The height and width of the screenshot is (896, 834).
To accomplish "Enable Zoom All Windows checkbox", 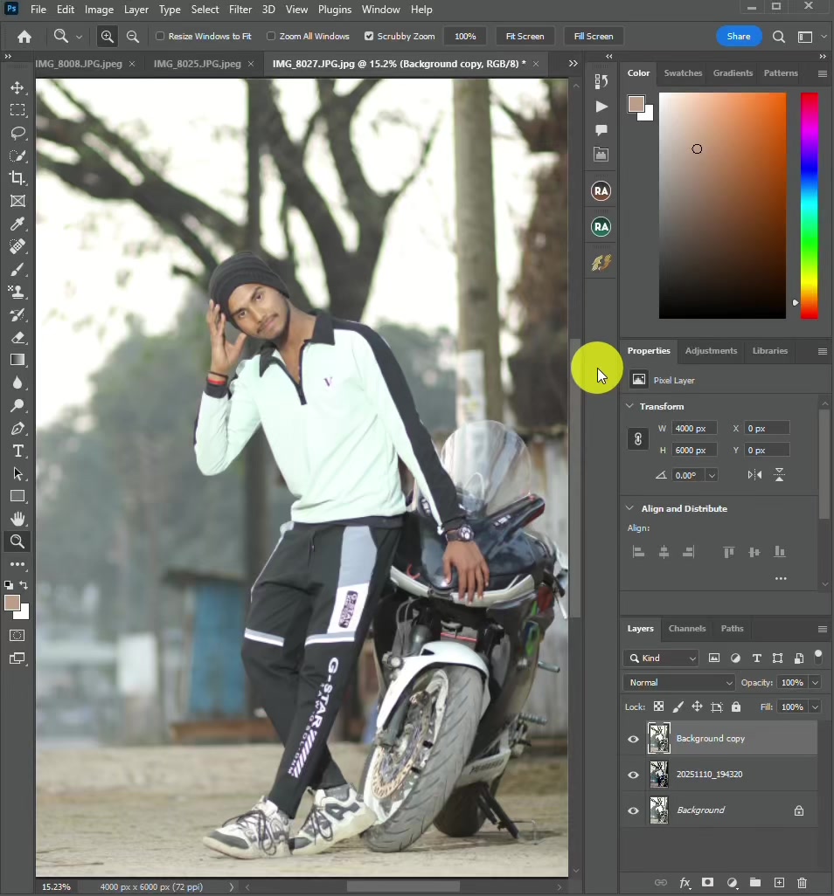I will click(271, 36).
